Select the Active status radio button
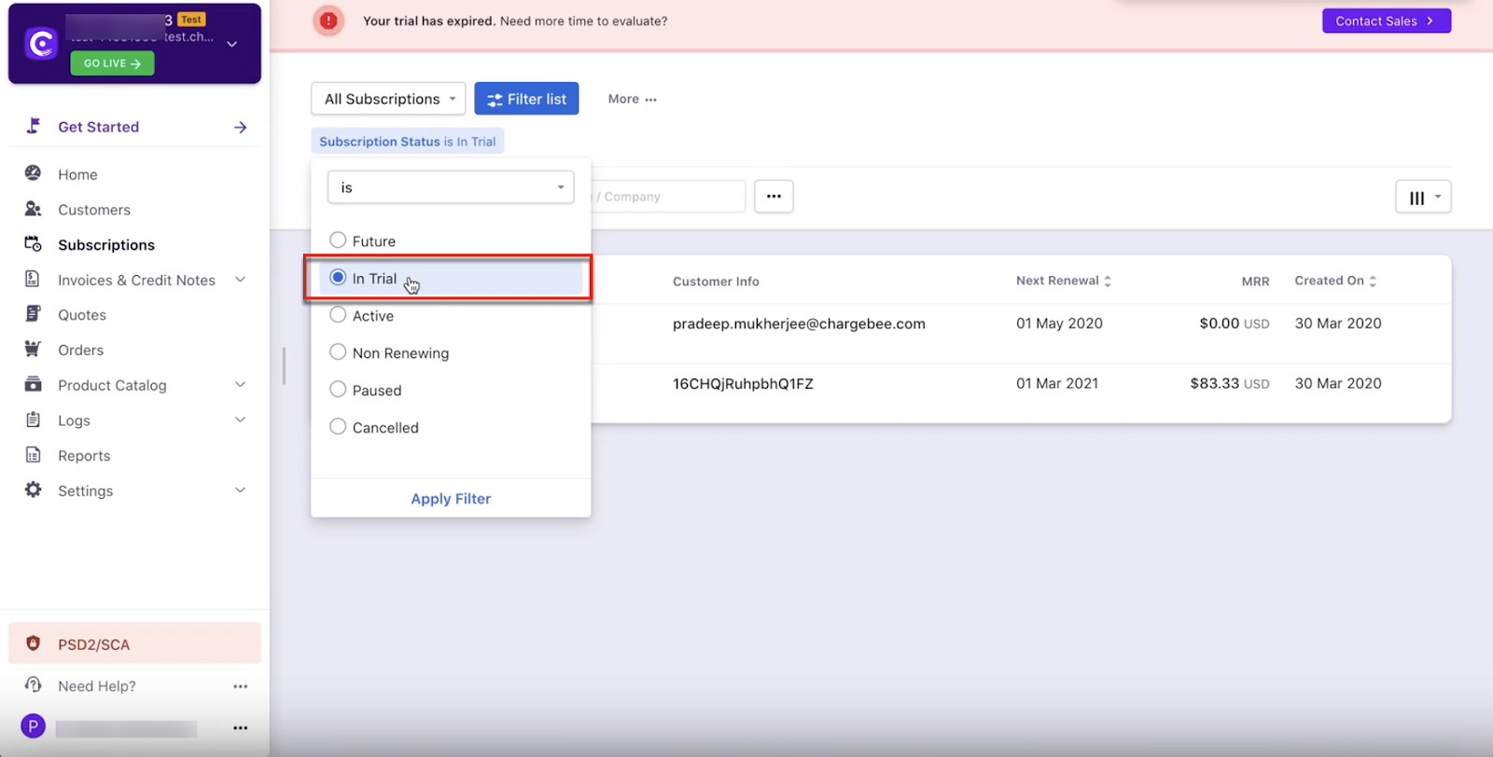 pyautogui.click(x=338, y=315)
